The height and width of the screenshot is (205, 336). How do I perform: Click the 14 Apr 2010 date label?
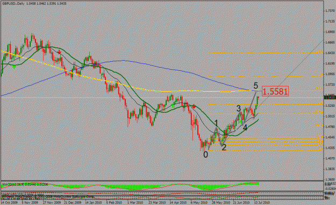click(178, 202)
